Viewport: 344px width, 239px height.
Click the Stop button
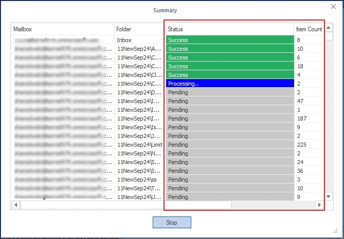172,223
